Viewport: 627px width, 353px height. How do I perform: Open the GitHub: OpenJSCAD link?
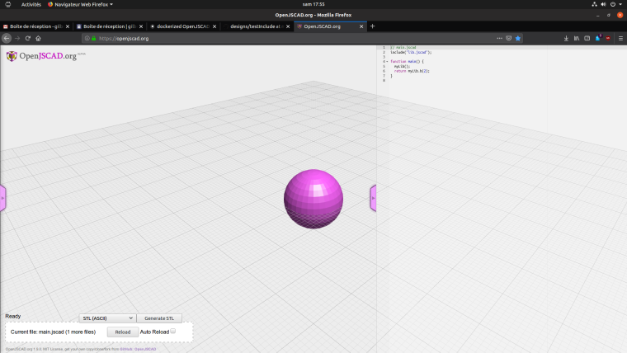point(138,349)
